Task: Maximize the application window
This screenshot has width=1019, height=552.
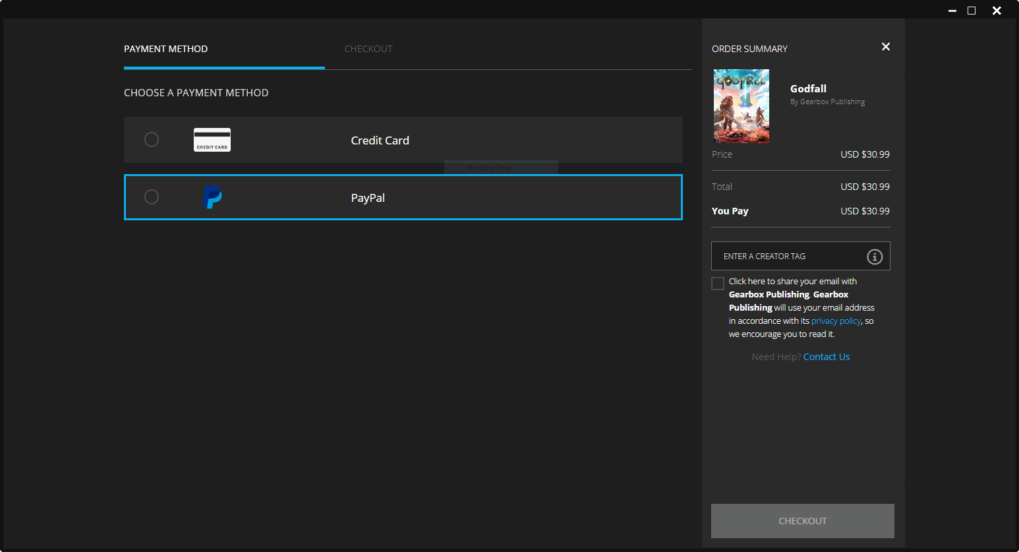Action: pos(972,11)
